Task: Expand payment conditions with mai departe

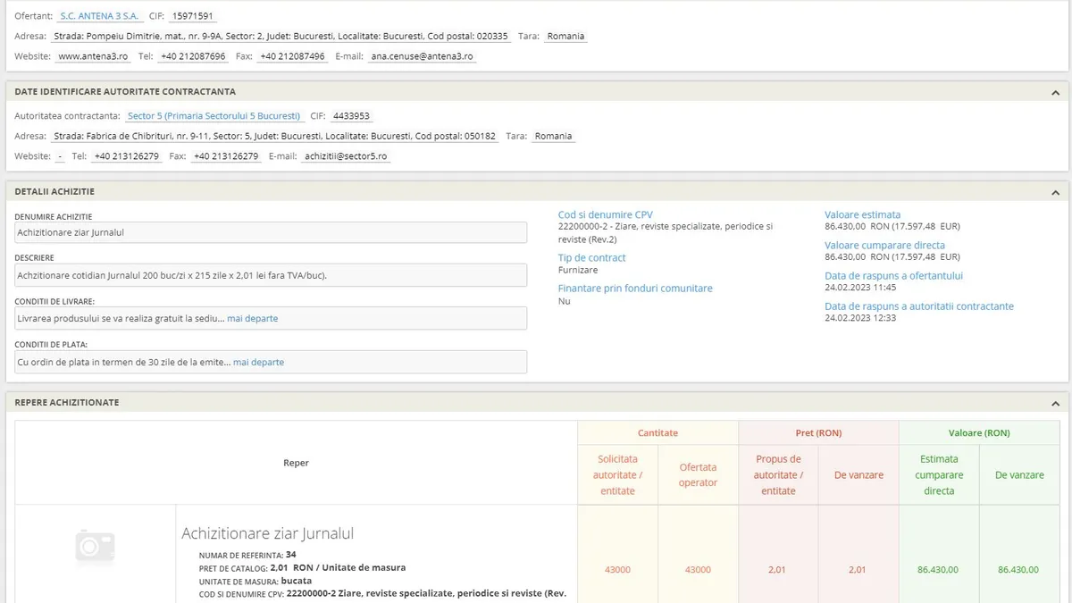Action: pos(258,362)
